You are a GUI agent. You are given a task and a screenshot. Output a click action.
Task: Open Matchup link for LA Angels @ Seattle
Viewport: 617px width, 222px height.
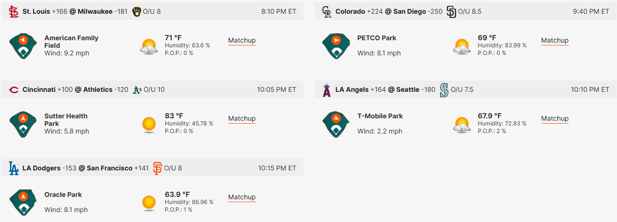point(555,119)
